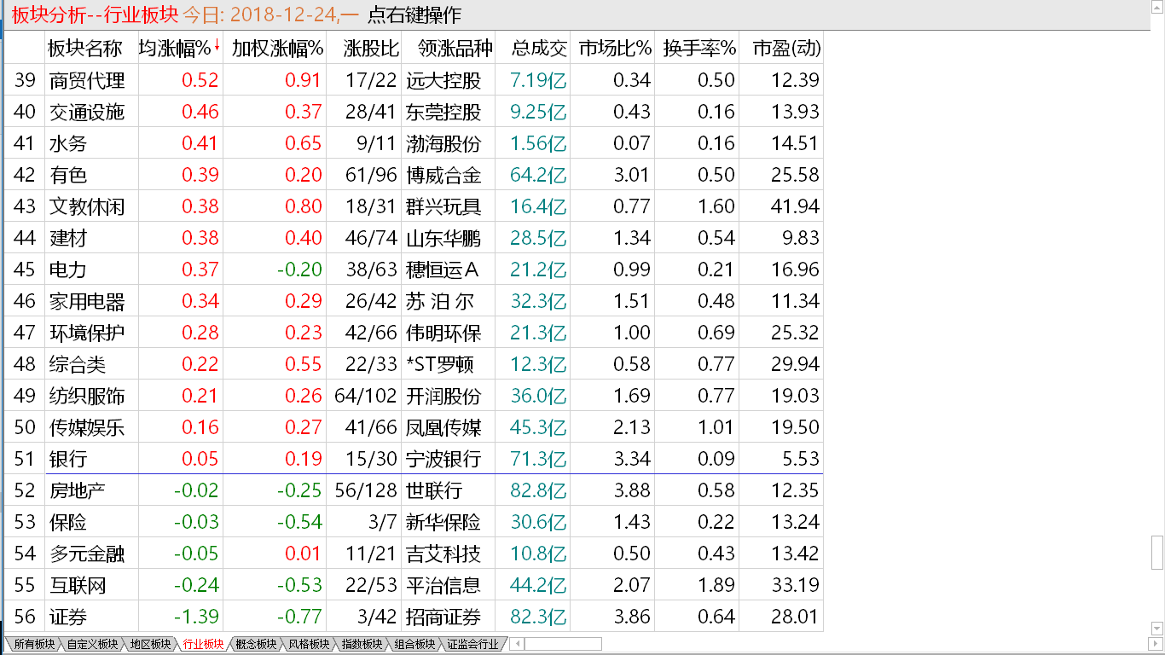Click leading stock 苏泊尔
1165x655 pixels.
(x=440, y=301)
